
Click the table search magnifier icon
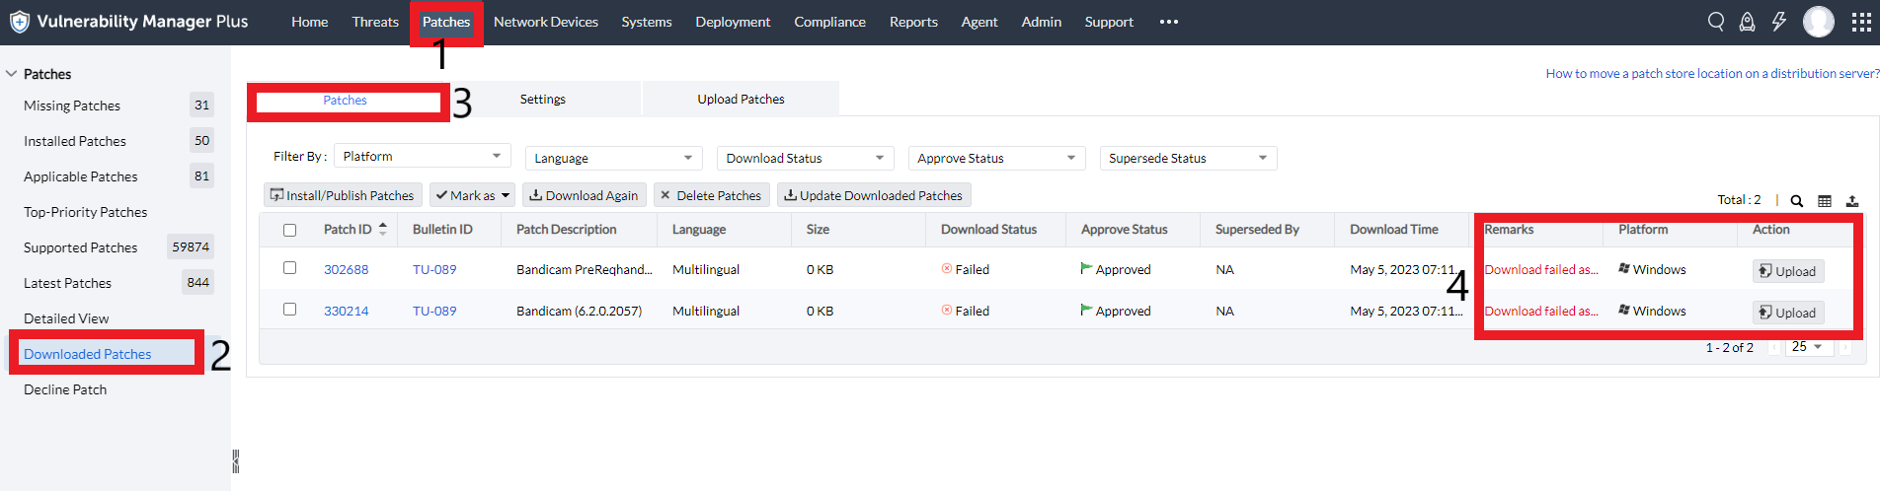[1797, 201]
